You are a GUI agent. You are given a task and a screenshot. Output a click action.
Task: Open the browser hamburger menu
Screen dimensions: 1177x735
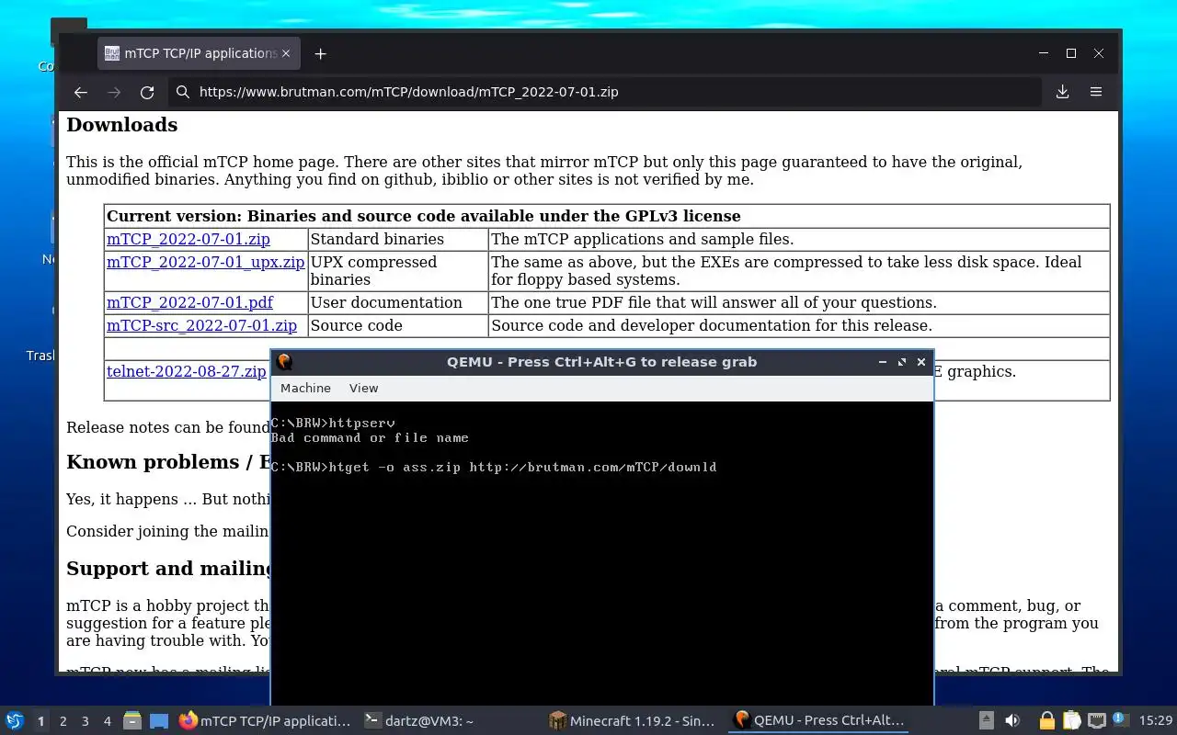(1096, 92)
